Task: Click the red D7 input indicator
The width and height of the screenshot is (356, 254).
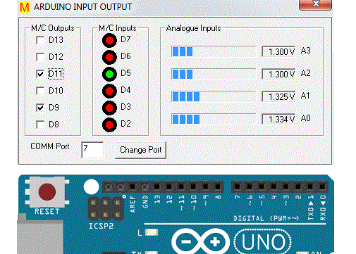Action: (109, 40)
